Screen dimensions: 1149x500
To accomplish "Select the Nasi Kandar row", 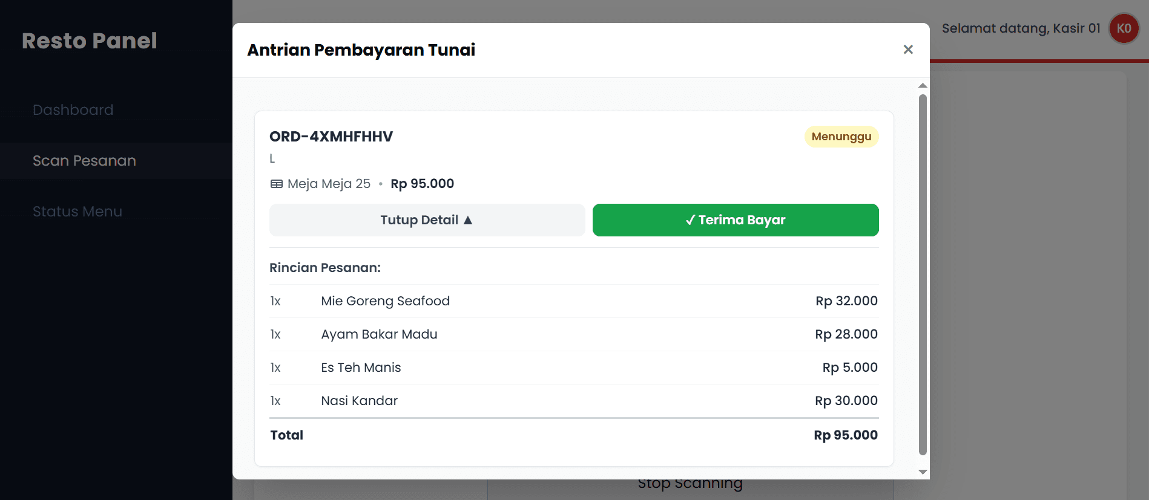I will [x=573, y=401].
